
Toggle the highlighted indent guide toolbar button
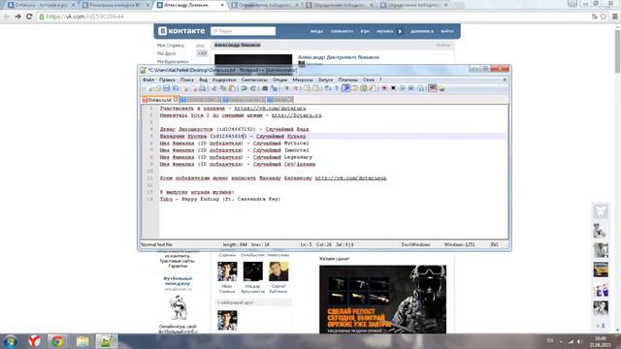click(345, 88)
